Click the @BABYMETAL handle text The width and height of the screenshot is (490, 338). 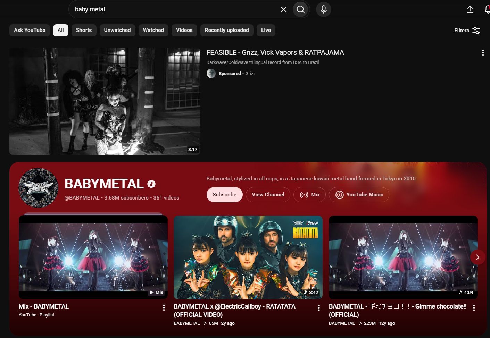(x=82, y=198)
